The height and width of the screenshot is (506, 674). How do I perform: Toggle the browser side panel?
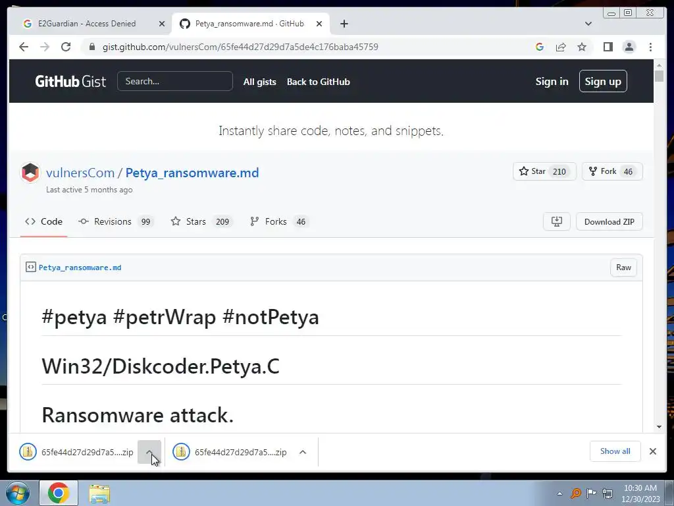pos(608,47)
